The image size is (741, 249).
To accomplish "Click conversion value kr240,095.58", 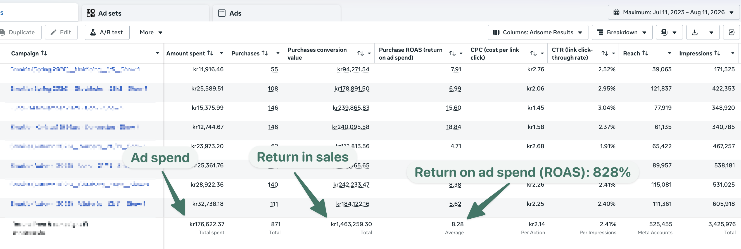I will (x=351, y=127).
